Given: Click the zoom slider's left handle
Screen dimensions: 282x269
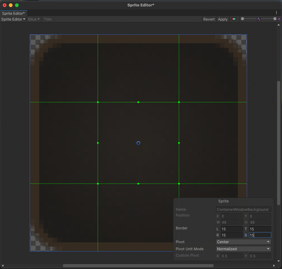Looking at the screenshot, I should click(243, 19).
